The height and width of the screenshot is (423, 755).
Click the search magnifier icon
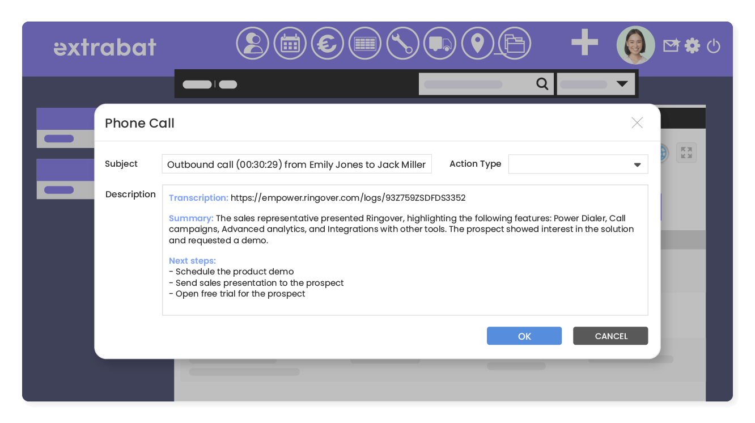point(542,84)
